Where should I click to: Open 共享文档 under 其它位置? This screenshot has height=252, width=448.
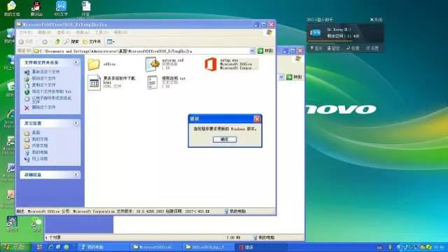40,146
